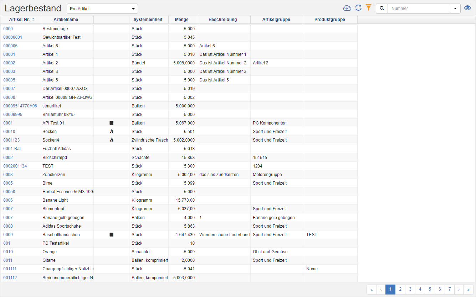Click black square icon for API Test 01
This screenshot has height=297, width=476.
click(111, 123)
